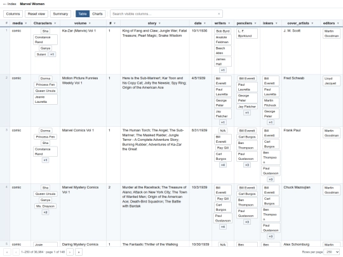The height and width of the screenshot is (257, 343).
Task: Select Beech Allen writer tag
Action: (x=223, y=51)
